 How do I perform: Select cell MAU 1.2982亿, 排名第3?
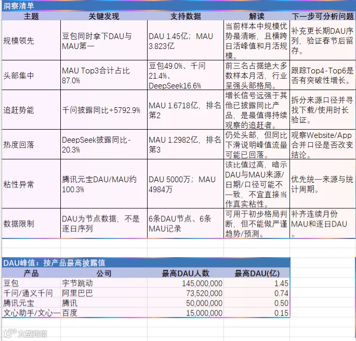[x=186, y=144]
